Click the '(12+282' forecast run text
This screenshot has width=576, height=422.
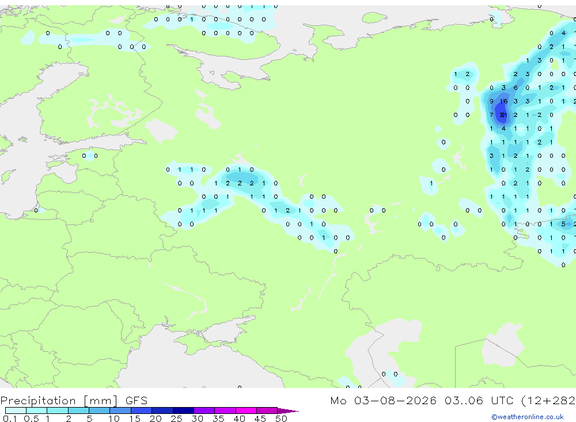[x=548, y=400]
